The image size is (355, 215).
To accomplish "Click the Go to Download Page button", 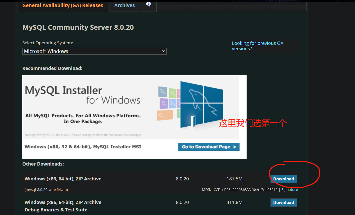I will (209, 147).
